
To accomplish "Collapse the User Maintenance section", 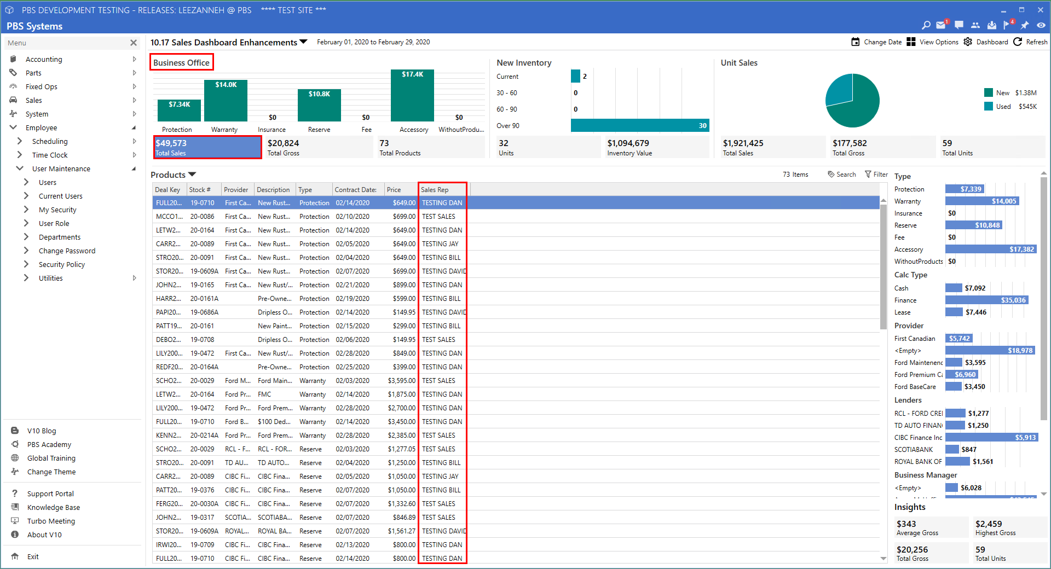I will pyautogui.click(x=20, y=169).
